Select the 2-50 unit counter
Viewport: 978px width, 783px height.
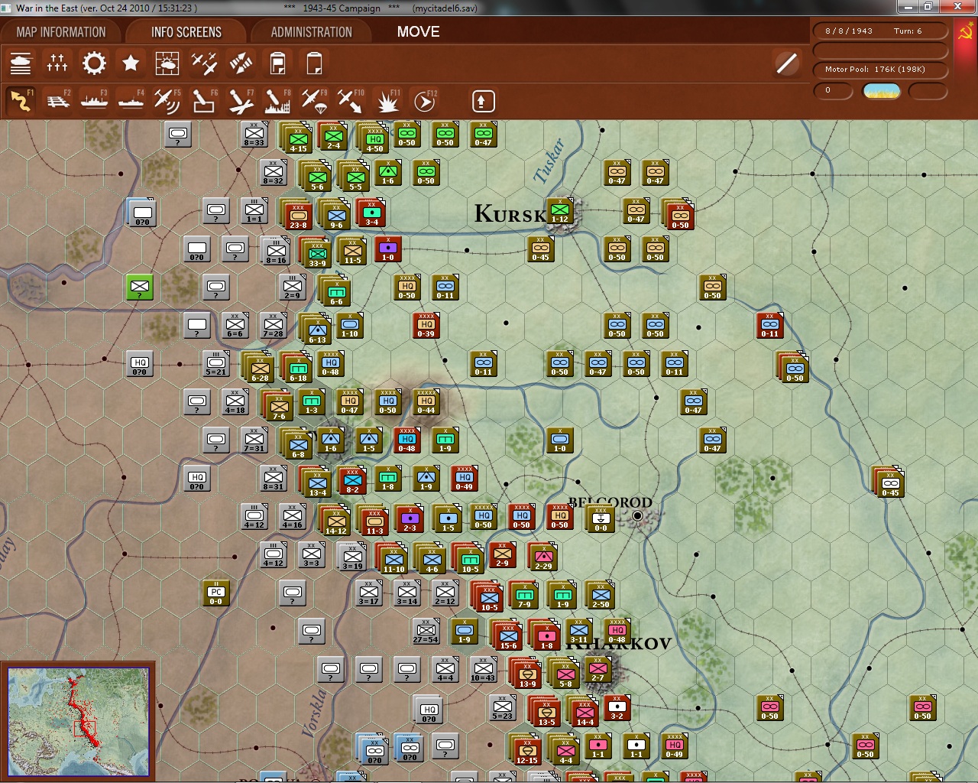(601, 595)
